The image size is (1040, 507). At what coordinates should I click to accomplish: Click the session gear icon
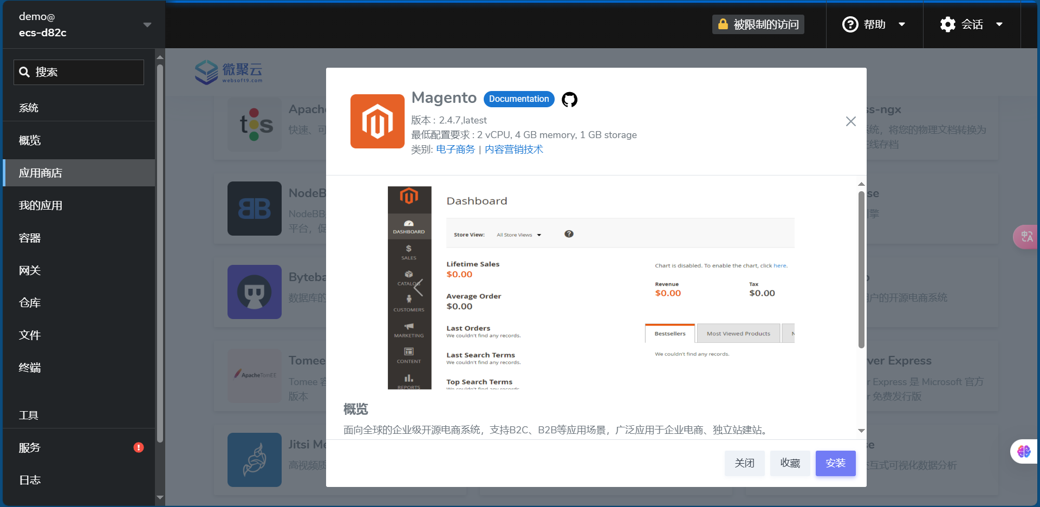pos(947,24)
